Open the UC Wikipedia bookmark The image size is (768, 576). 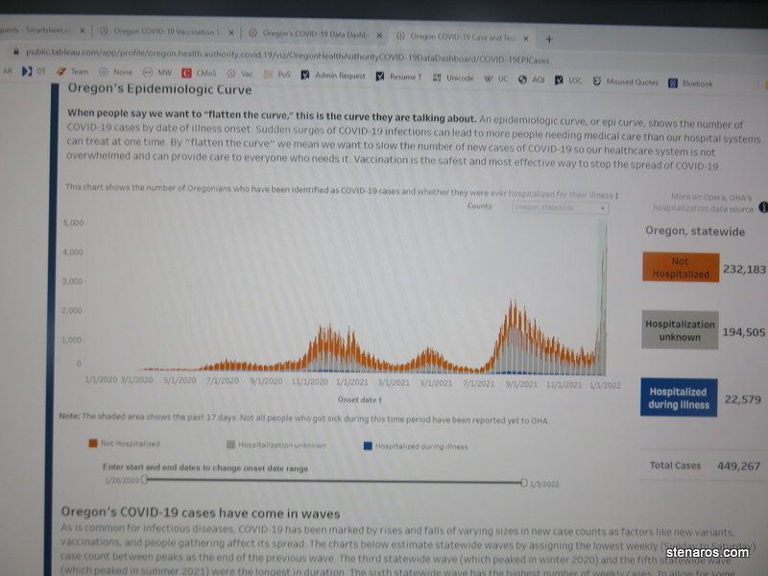pyautogui.click(x=496, y=79)
